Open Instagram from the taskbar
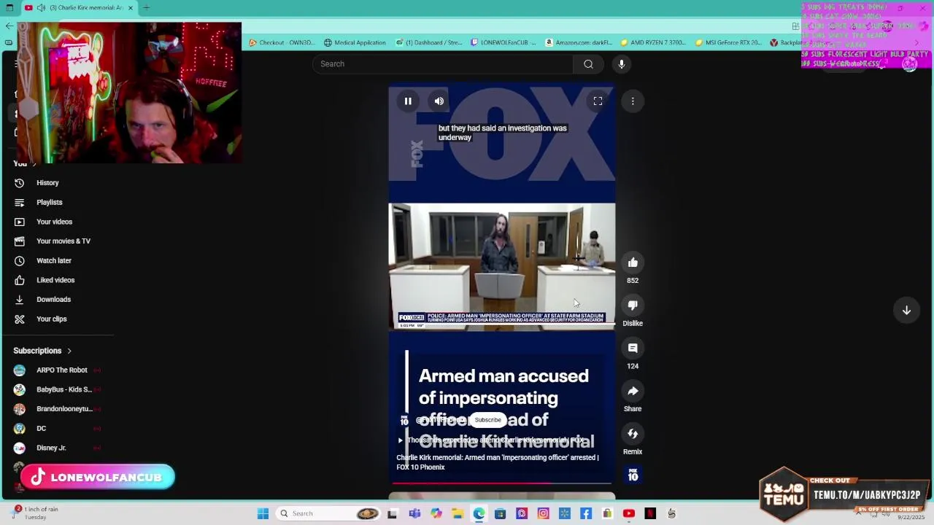Screen dimensions: 934x525 (543, 513)
